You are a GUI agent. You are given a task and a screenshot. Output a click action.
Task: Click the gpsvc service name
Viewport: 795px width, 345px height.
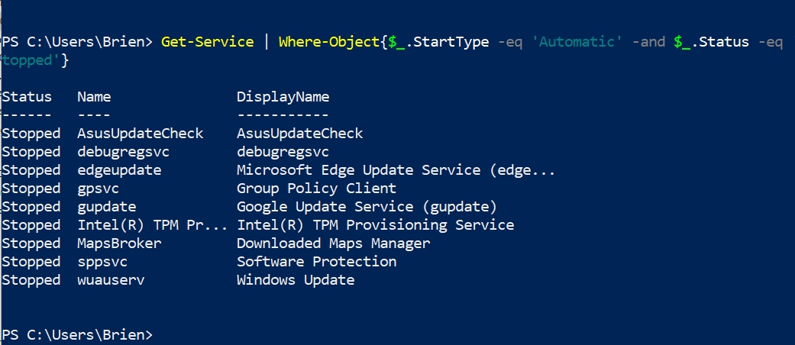pyautogui.click(x=99, y=189)
